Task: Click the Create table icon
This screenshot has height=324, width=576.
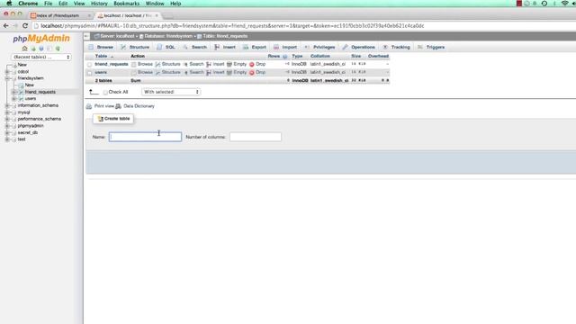Action: point(100,119)
